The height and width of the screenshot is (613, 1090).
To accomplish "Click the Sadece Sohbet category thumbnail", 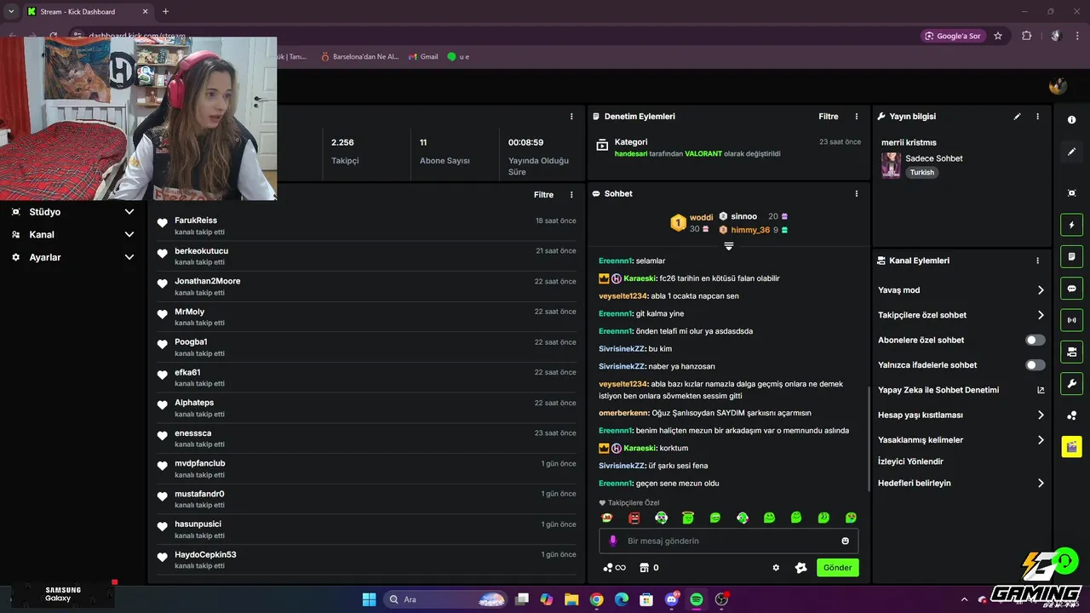I will pyautogui.click(x=892, y=165).
